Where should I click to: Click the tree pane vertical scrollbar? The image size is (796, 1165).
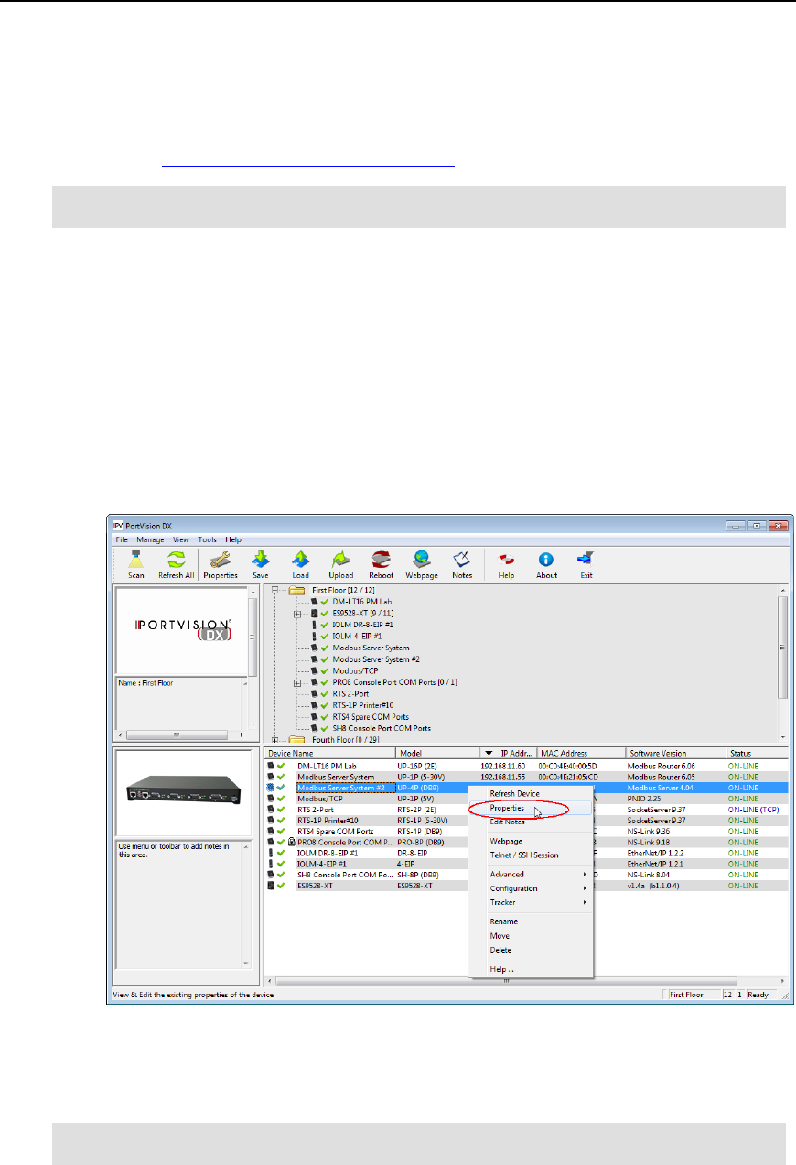(x=783, y=662)
